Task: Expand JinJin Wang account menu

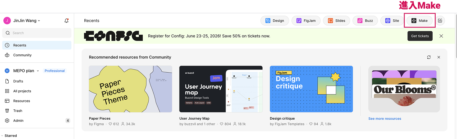Action: coord(27,21)
